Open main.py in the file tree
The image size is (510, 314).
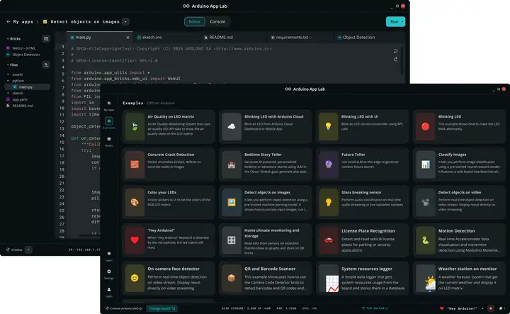pyautogui.click(x=27, y=87)
